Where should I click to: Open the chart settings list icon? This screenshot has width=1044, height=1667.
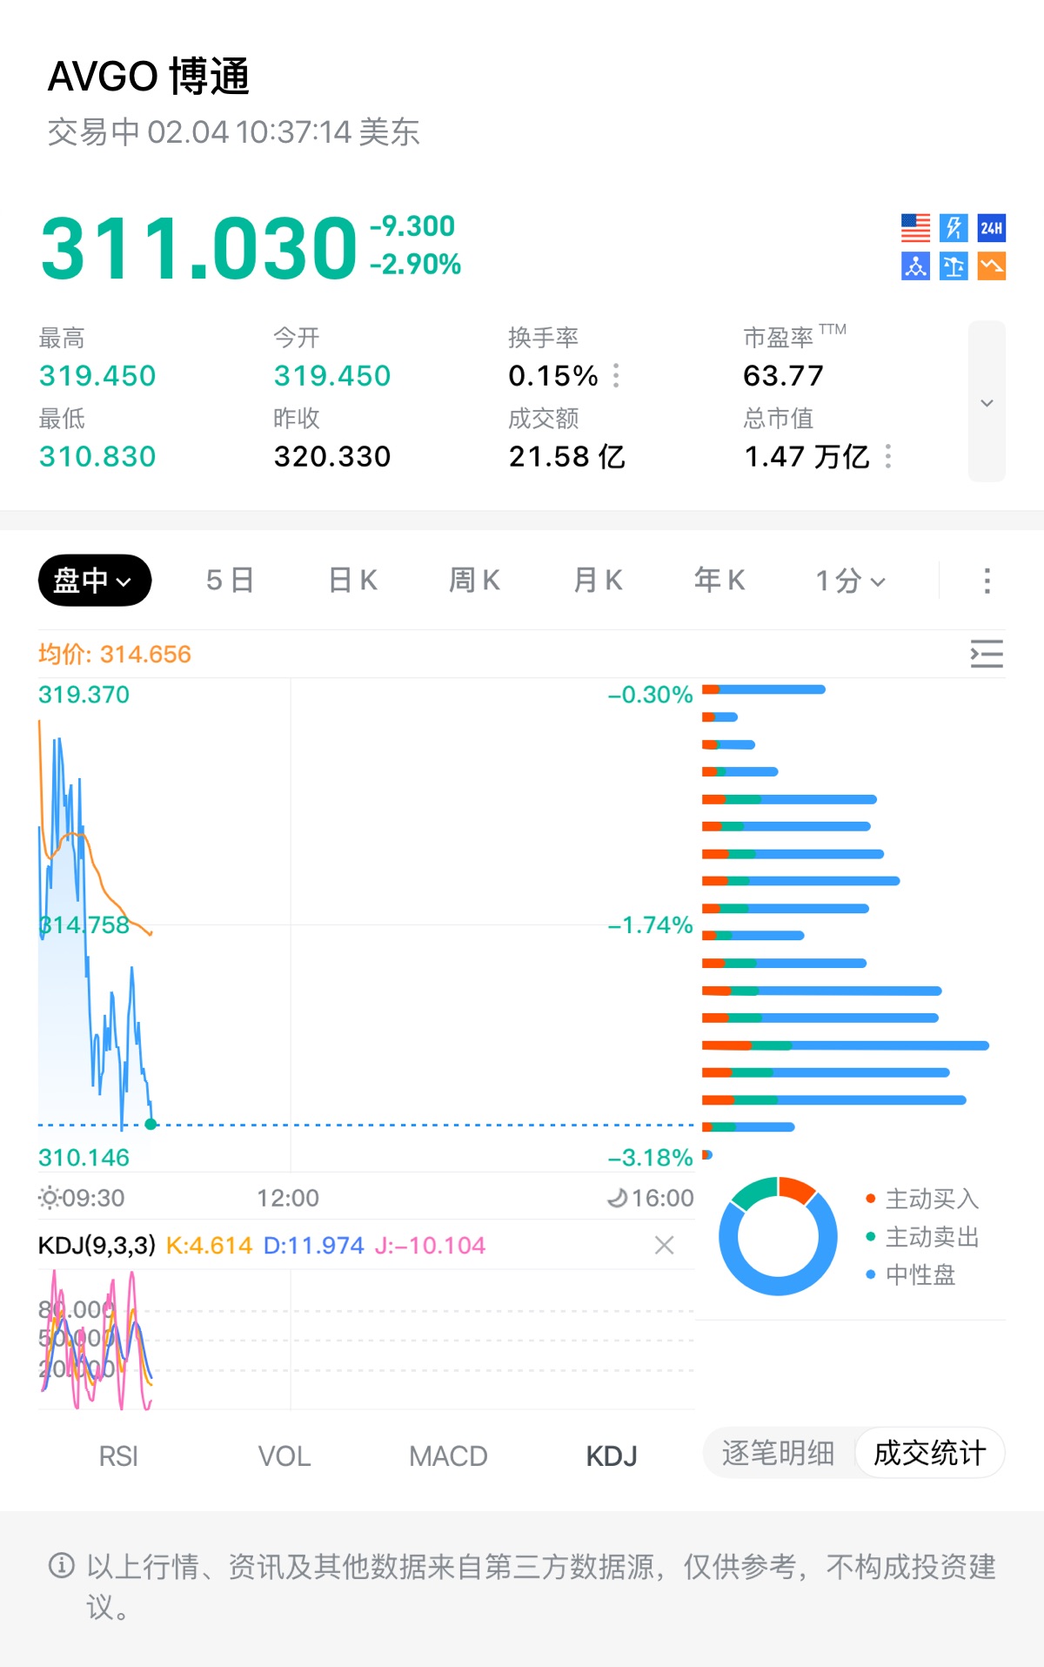click(x=987, y=654)
